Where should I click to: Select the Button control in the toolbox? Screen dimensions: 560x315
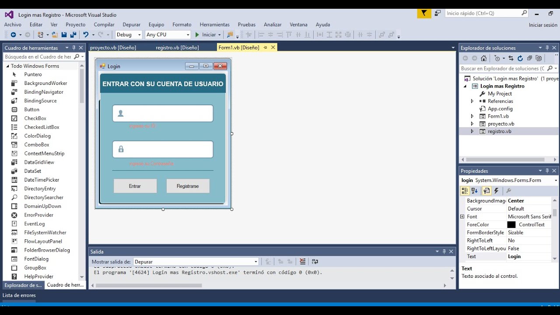[x=31, y=109]
